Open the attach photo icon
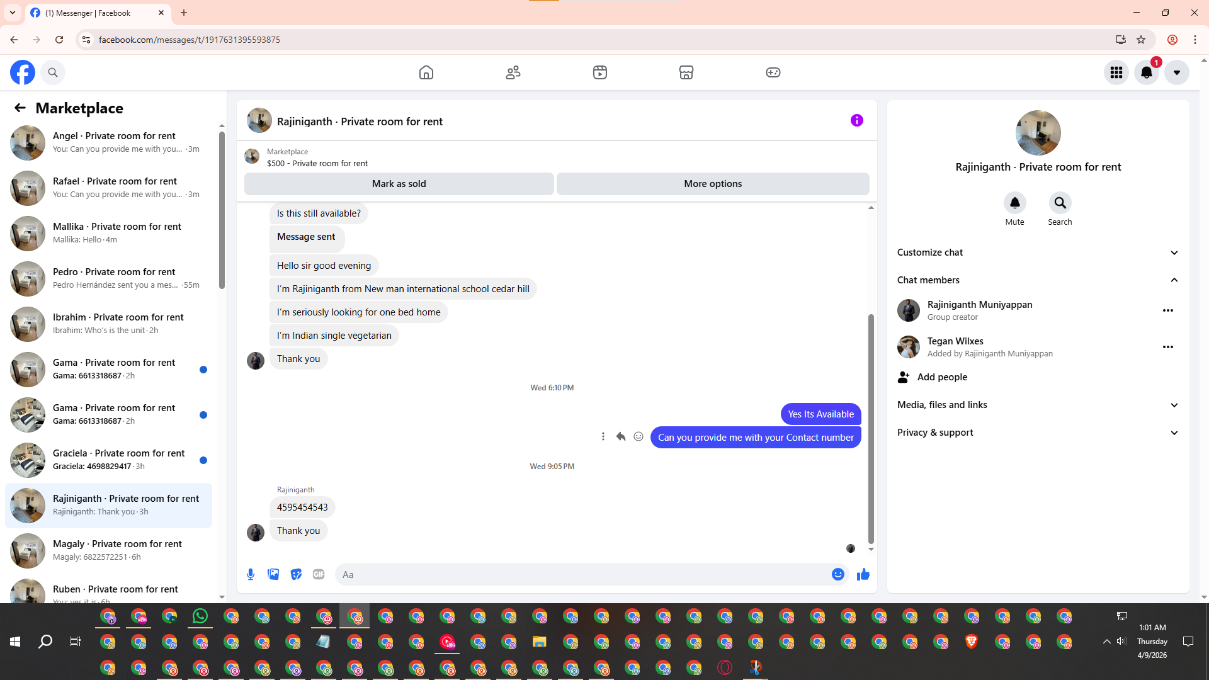This screenshot has width=1209, height=680. coord(273,574)
